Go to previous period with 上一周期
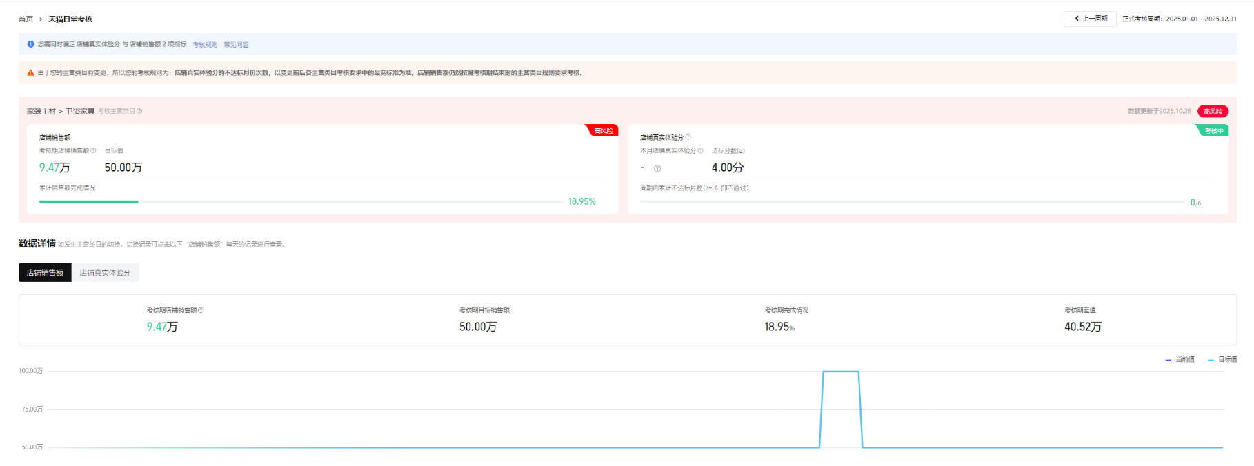This screenshot has height=466, width=1254. [x=1090, y=19]
